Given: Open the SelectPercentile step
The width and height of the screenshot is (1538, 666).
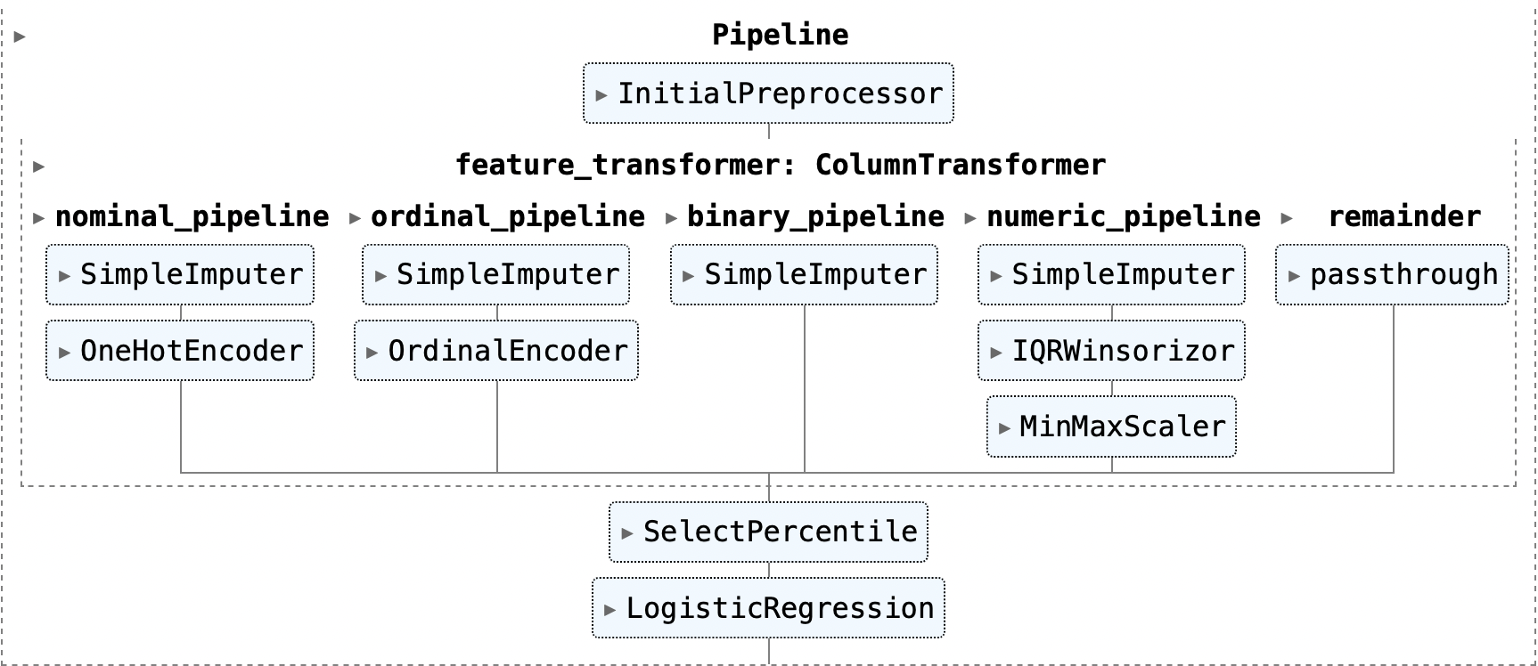Looking at the screenshot, I should [768, 532].
